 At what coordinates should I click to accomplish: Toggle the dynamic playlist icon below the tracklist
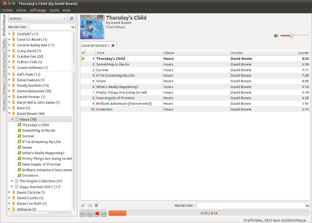pos(96,205)
